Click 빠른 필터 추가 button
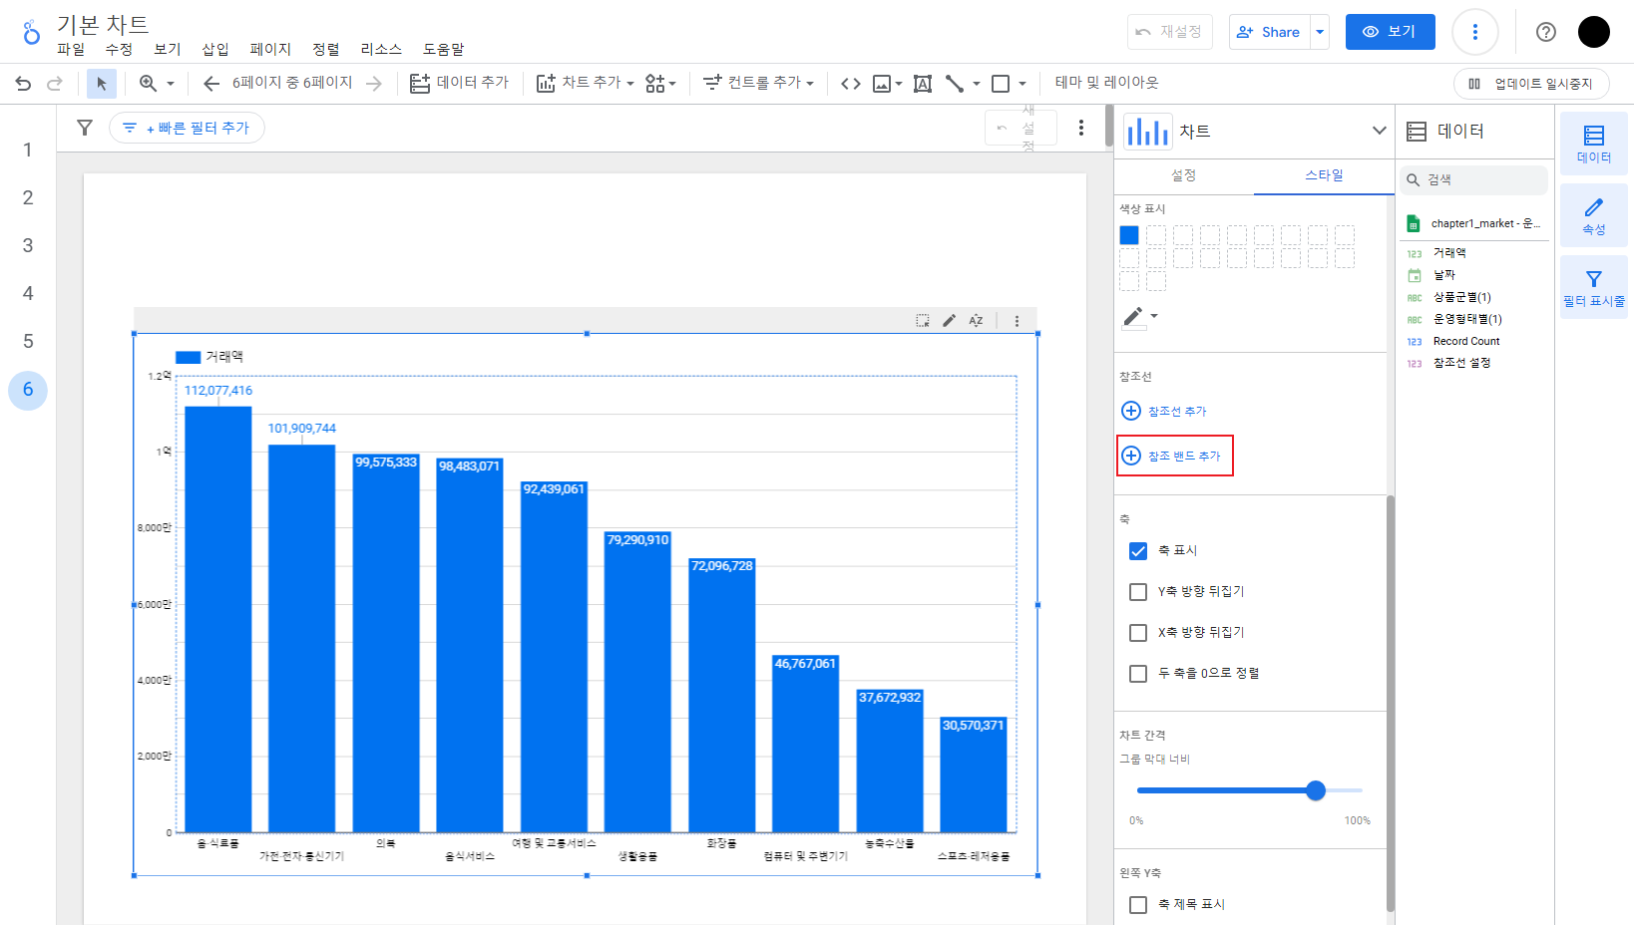Viewport: 1634px width, 925px height. [x=187, y=128]
